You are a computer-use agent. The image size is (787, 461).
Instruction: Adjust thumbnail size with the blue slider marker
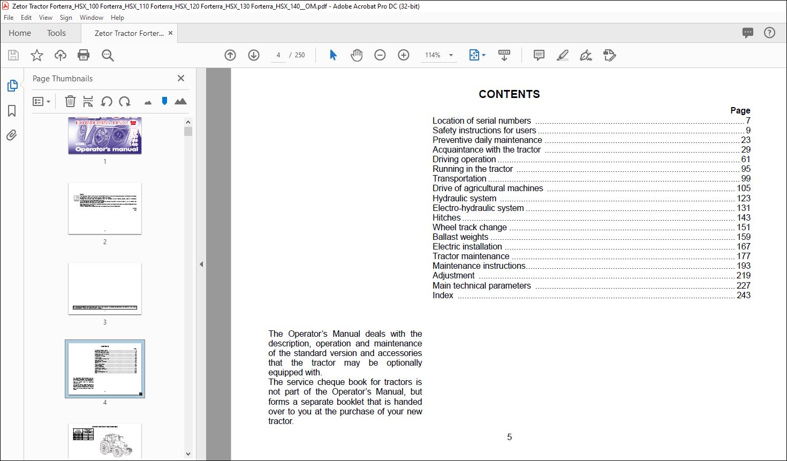click(164, 101)
